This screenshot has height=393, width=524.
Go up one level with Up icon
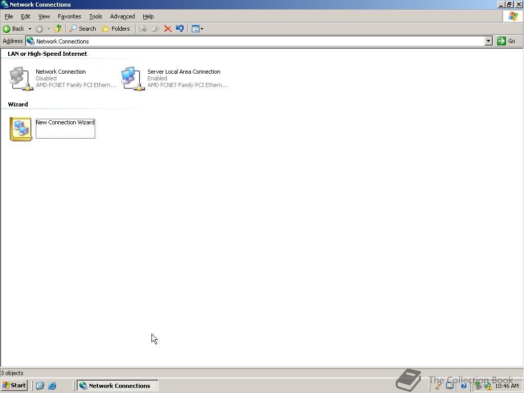[58, 29]
